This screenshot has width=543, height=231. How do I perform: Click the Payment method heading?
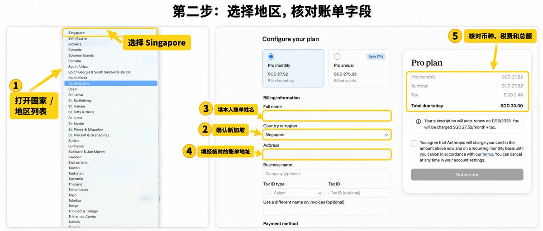tap(281, 224)
